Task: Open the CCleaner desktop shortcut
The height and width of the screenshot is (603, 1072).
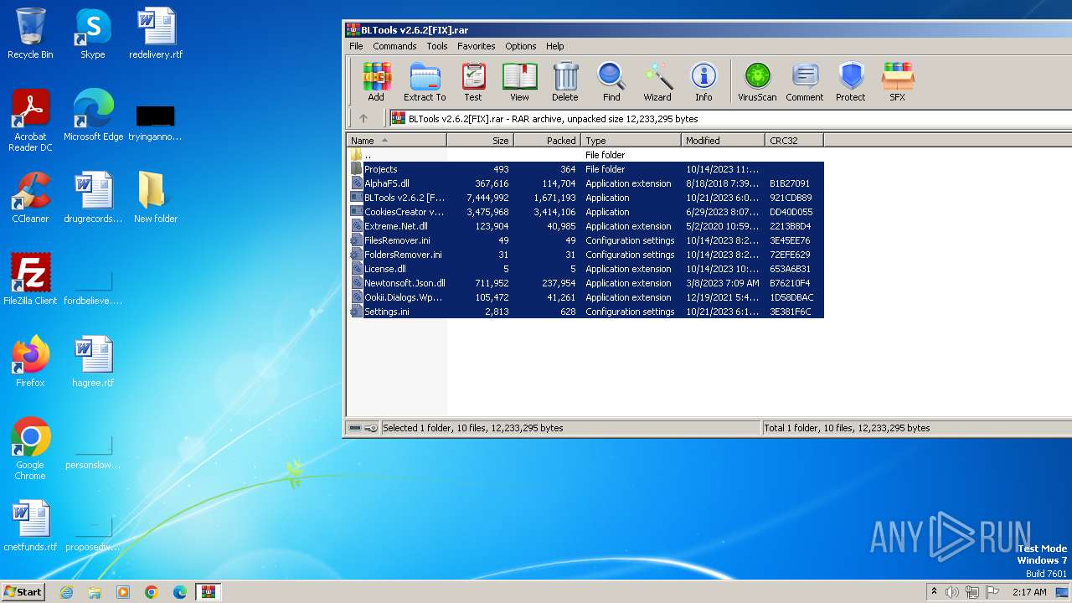Action: tap(30, 198)
